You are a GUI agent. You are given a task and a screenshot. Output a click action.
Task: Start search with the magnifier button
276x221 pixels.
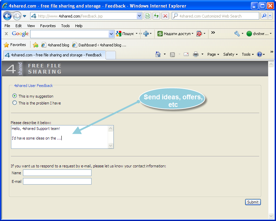point(264,16)
